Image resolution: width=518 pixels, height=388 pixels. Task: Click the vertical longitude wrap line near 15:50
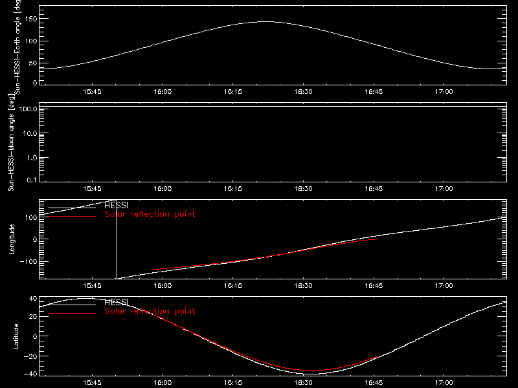pos(117,239)
